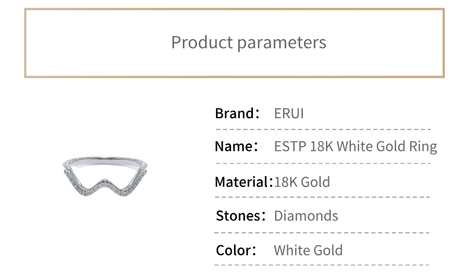469x272 pixels.
Task: Click ESTP 18K White Gold Ring text
Action: (356, 147)
